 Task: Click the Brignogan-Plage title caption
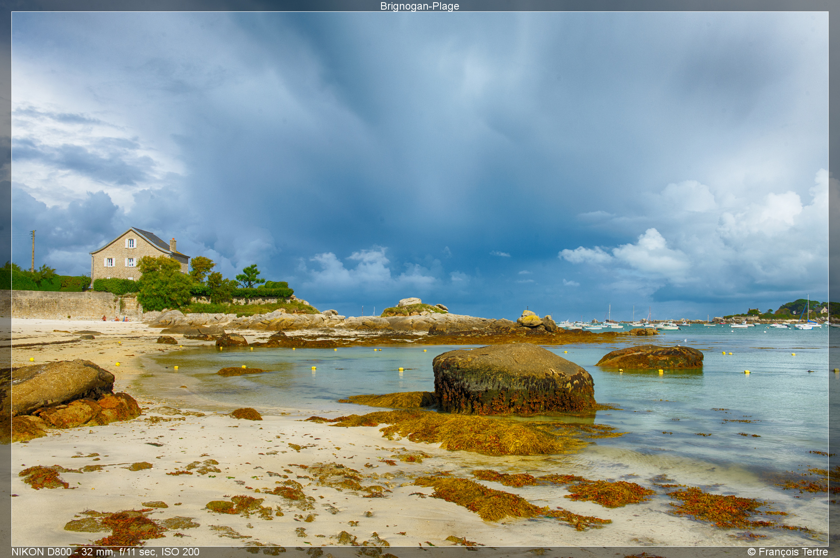pos(420,6)
